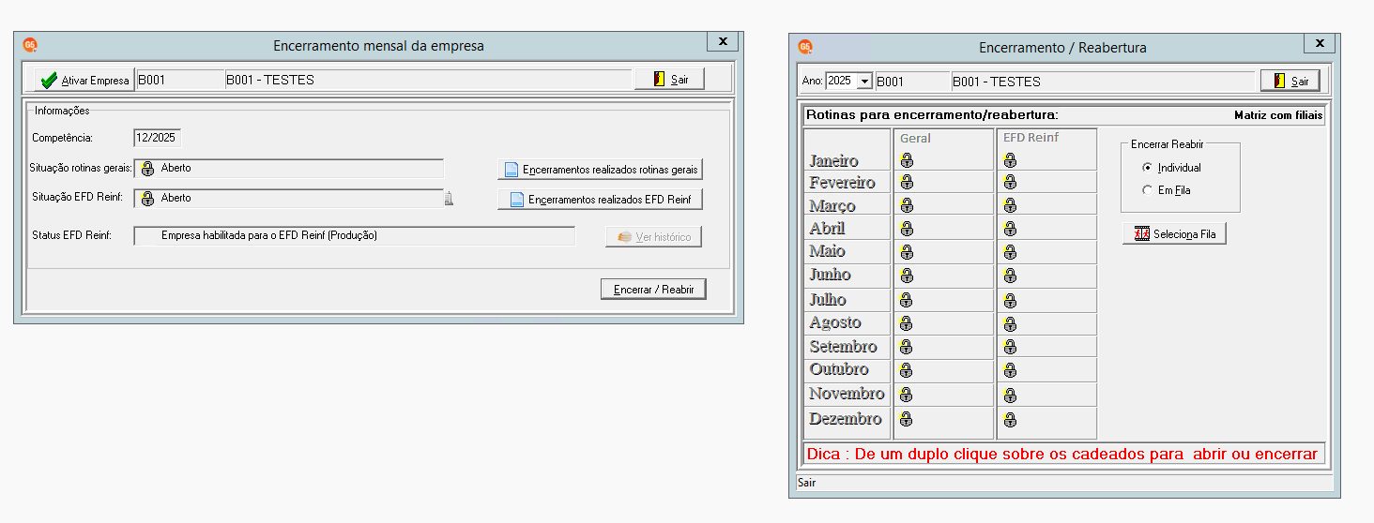Screen dimensions: 1374x523
Task: Click the Ver histórico button
Action: coord(653,237)
